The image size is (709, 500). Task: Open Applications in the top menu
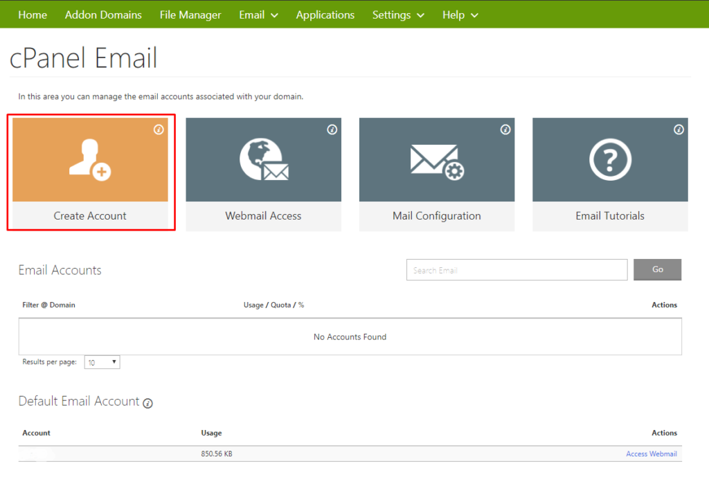pos(325,15)
